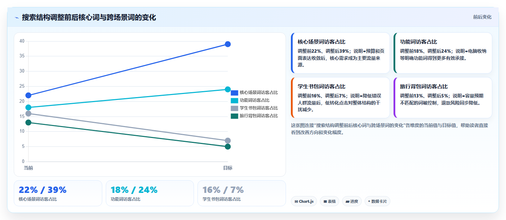
Task: Click 核心场景词访客占比 legend text
Action: [259, 93]
